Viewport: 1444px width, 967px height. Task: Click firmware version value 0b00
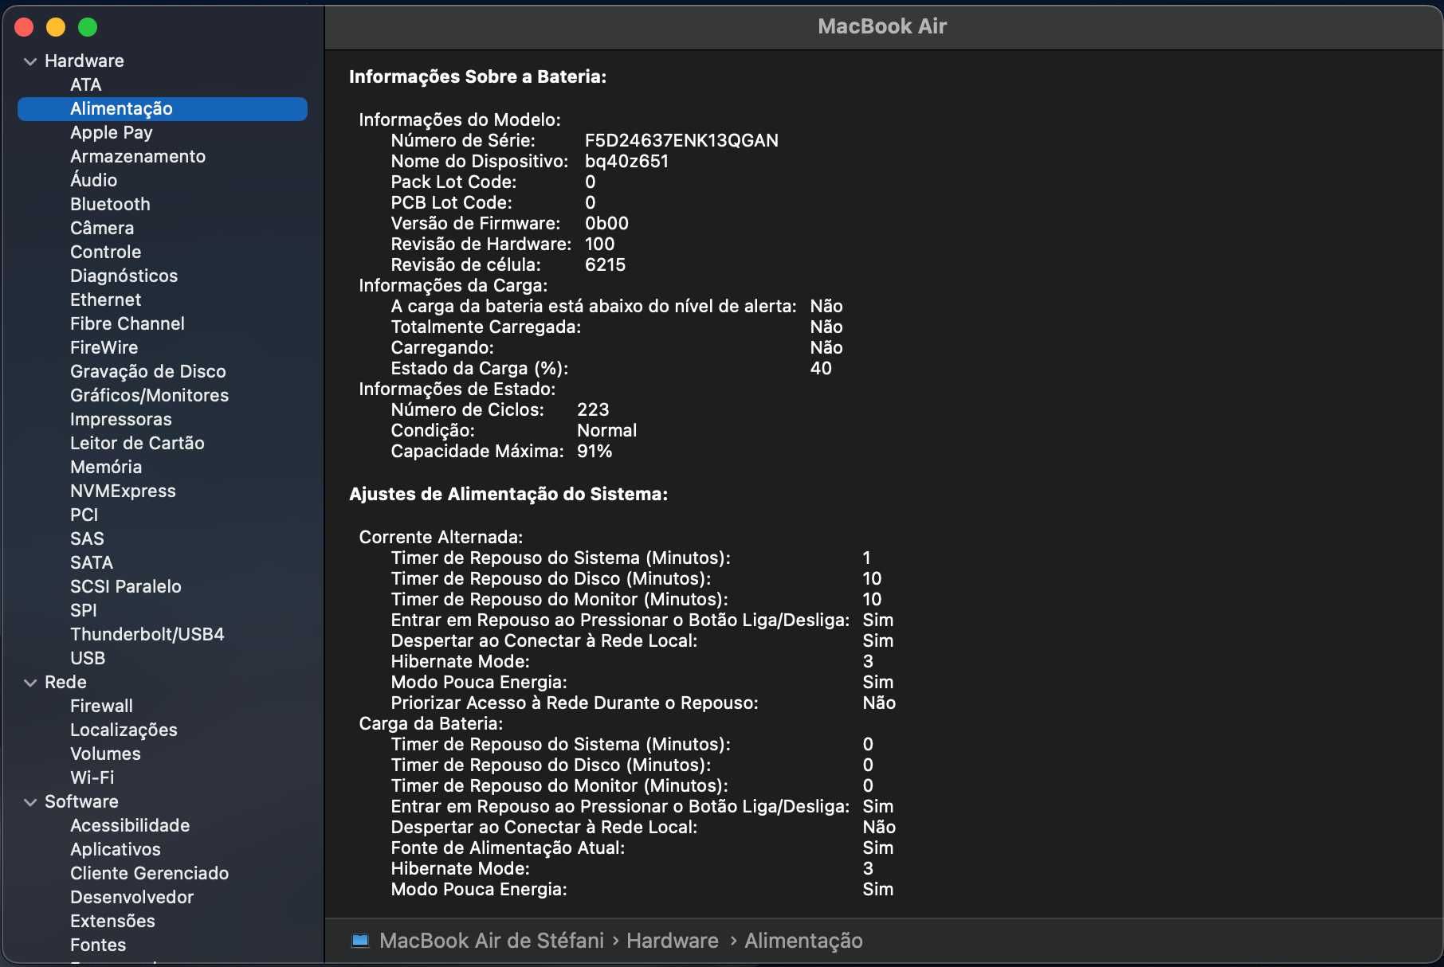pos(606,224)
